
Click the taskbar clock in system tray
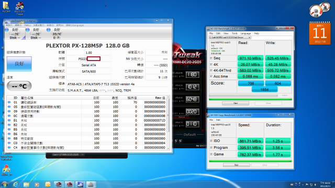click(x=326, y=184)
